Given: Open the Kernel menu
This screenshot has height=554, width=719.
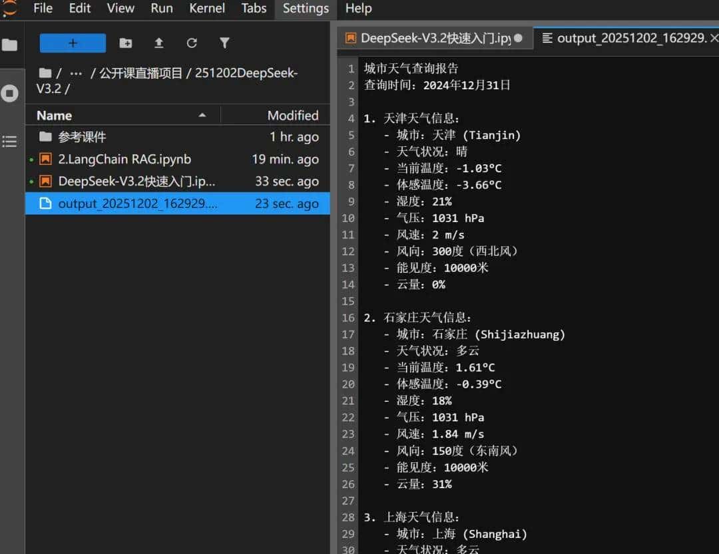Looking at the screenshot, I should 206,9.
